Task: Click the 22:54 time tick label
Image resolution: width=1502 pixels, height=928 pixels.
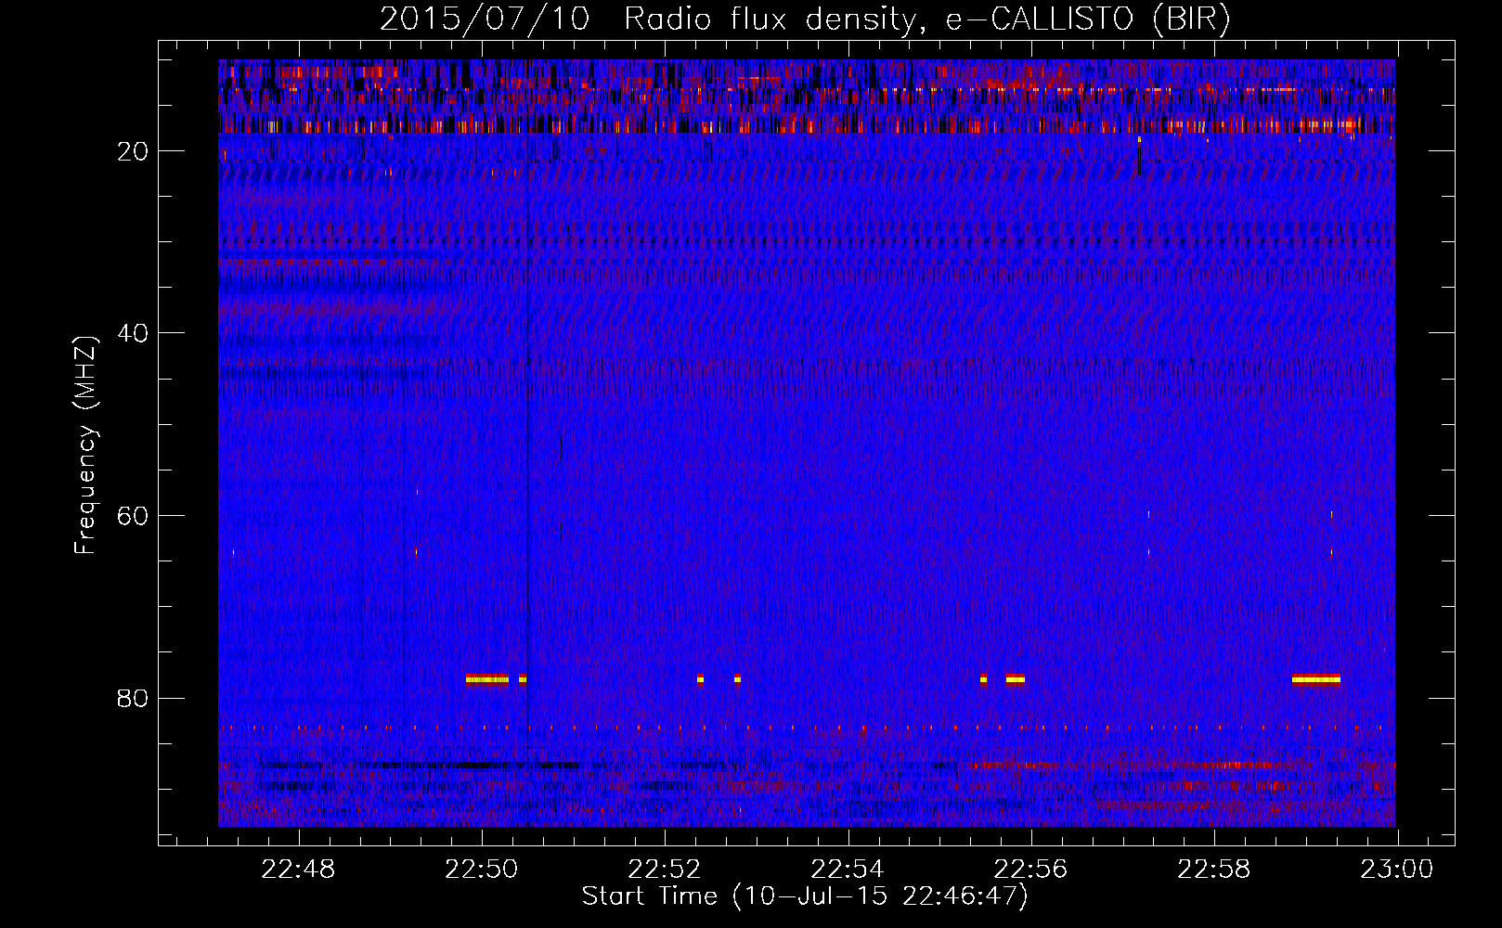Action: [848, 870]
